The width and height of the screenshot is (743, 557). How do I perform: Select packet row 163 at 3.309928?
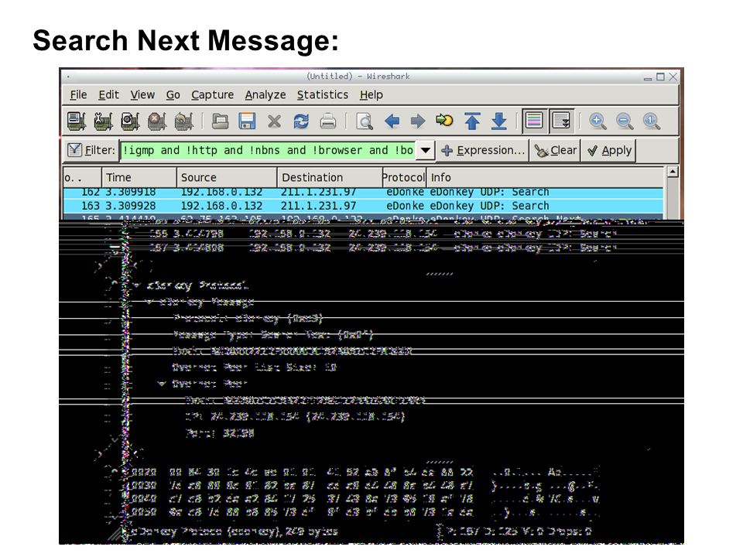pos(363,206)
